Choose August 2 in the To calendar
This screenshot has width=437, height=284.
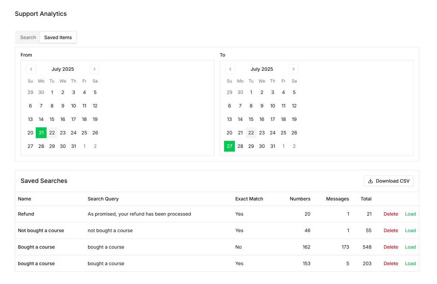[294, 146]
